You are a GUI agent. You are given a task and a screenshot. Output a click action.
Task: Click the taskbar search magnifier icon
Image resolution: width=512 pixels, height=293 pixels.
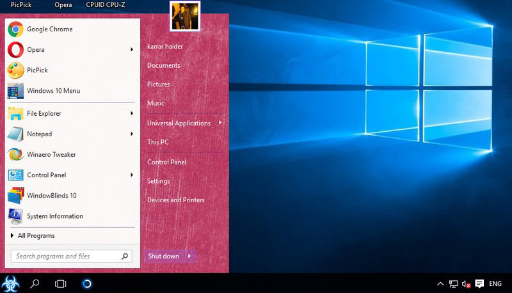pyautogui.click(x=35, y=283)
